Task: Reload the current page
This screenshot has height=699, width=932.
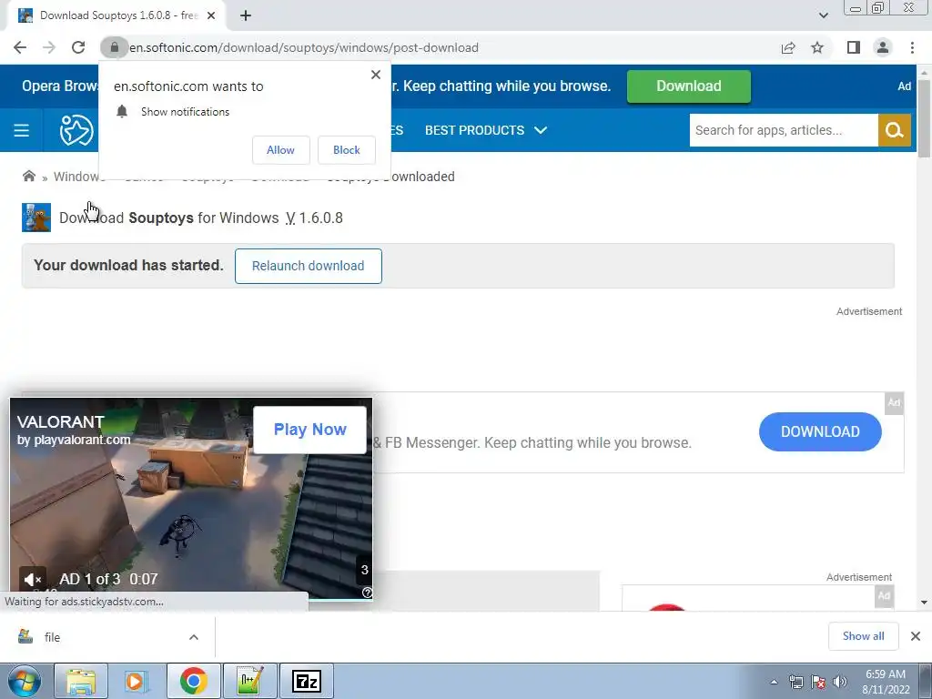Action: (78, 47)
